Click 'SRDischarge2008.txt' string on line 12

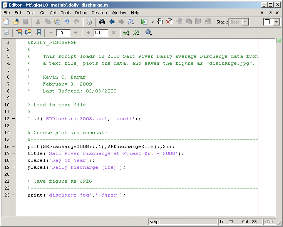[x=75, y=119]
